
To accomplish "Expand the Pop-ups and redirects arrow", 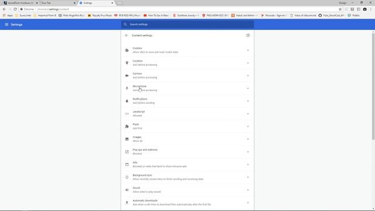I will point(248,152).
